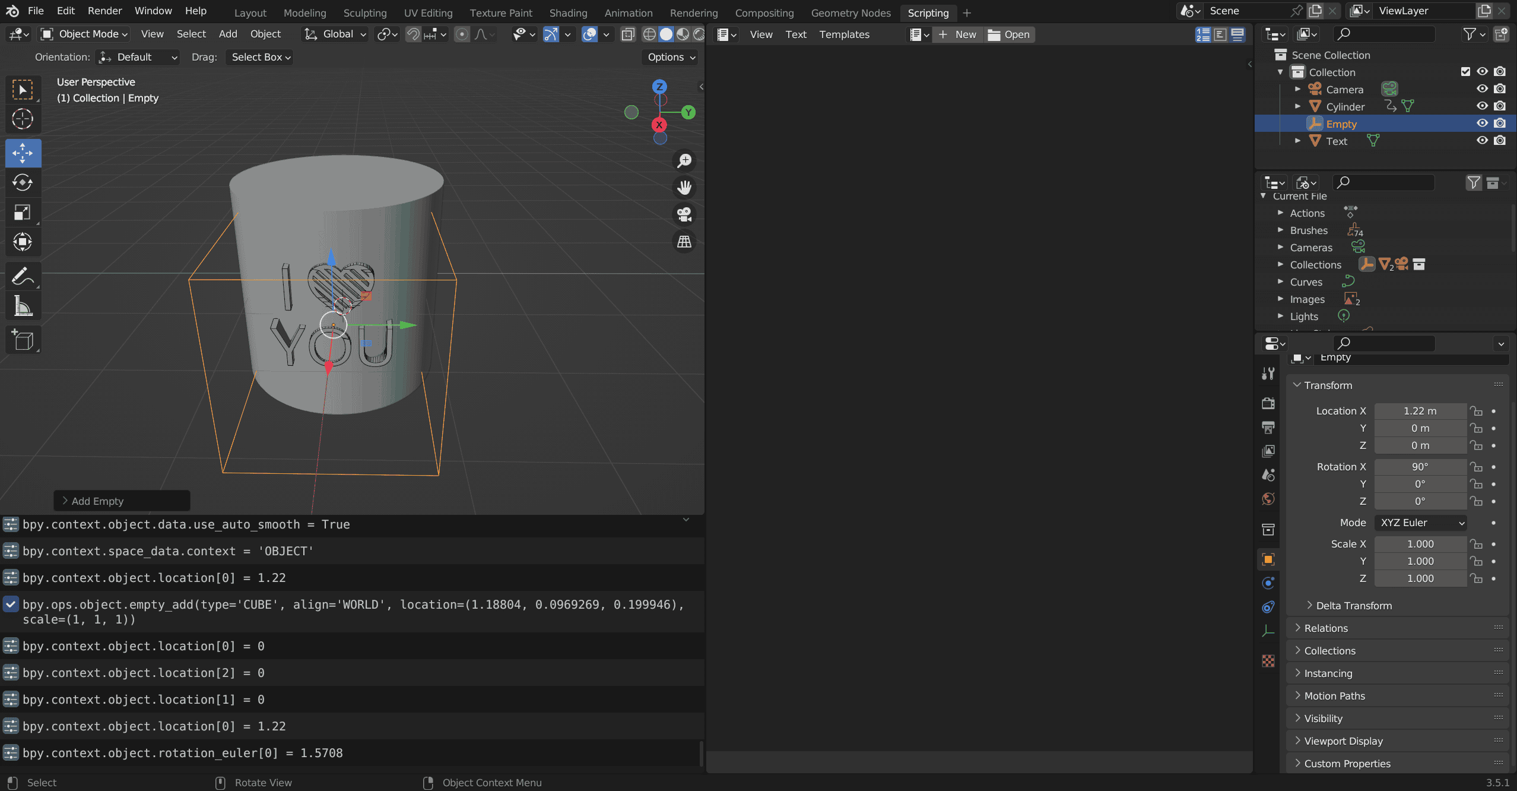
Task: Click the Scene name field
Action: click(x=1246, y=11)
